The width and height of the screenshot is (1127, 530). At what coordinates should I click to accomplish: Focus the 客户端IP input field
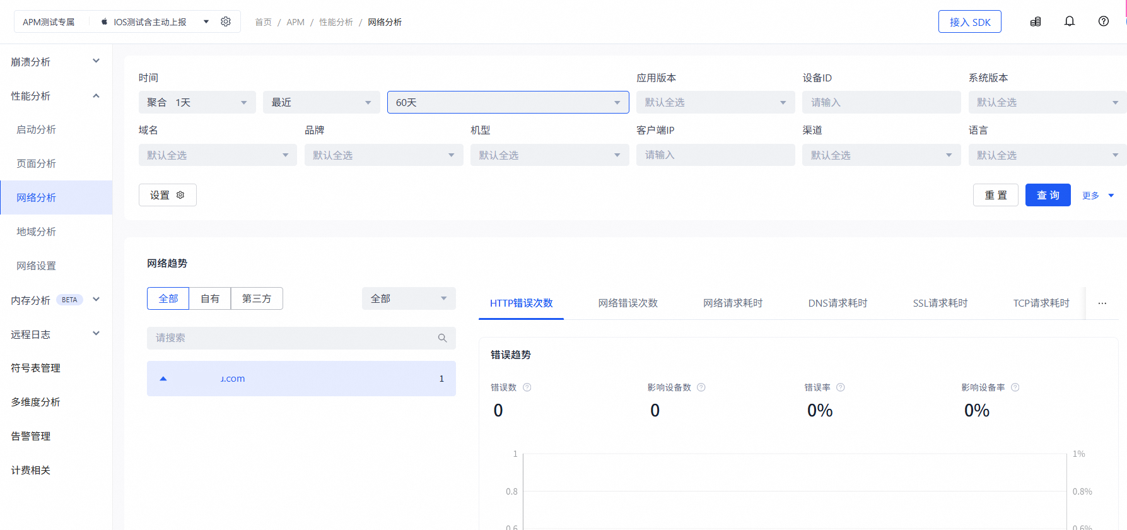click(x=716, y=155)
